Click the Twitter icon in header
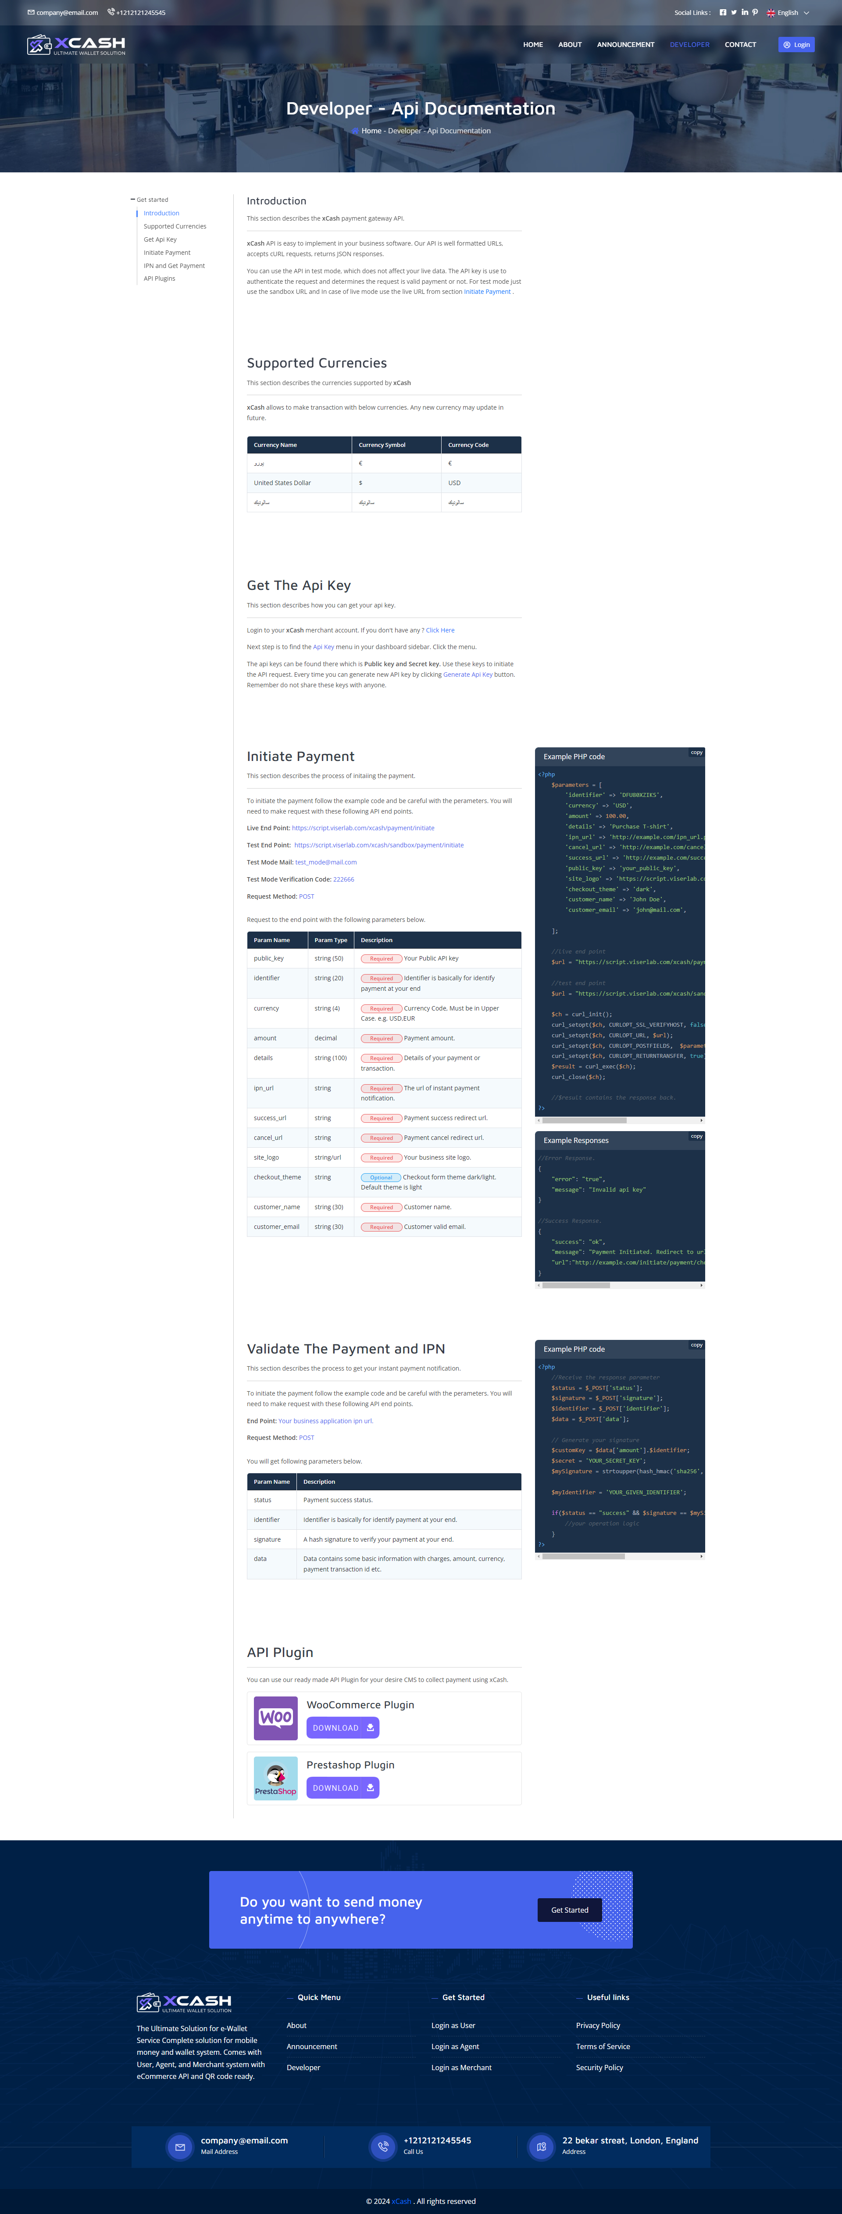The image size is (842, 2214). (x=734, y=12)
